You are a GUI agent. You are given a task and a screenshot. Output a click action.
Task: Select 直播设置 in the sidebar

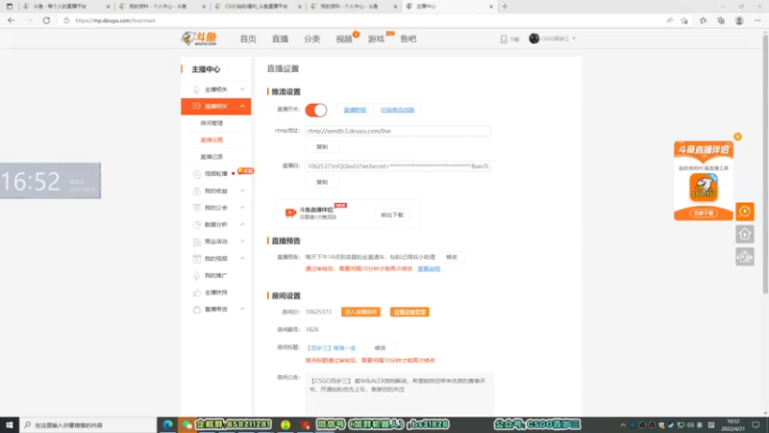(x=211, y=140)
